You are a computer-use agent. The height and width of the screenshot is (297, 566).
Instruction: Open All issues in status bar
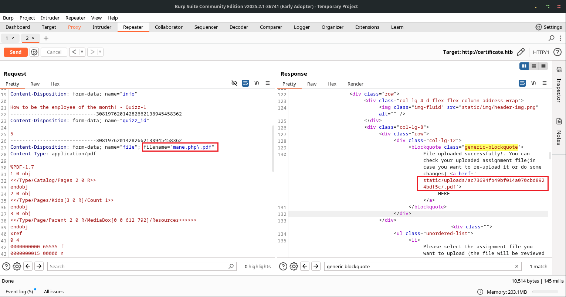(54, 291)
